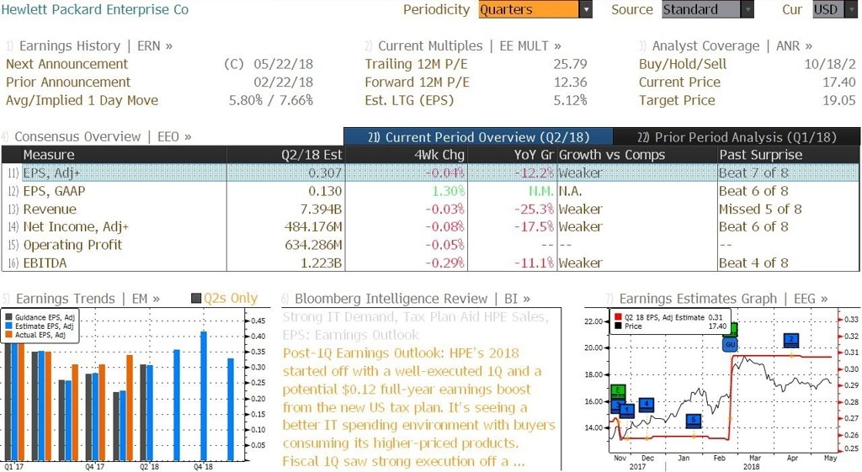Select the Revenue measure row
Viewport: 862px width, 472px height.
[430, 209]
